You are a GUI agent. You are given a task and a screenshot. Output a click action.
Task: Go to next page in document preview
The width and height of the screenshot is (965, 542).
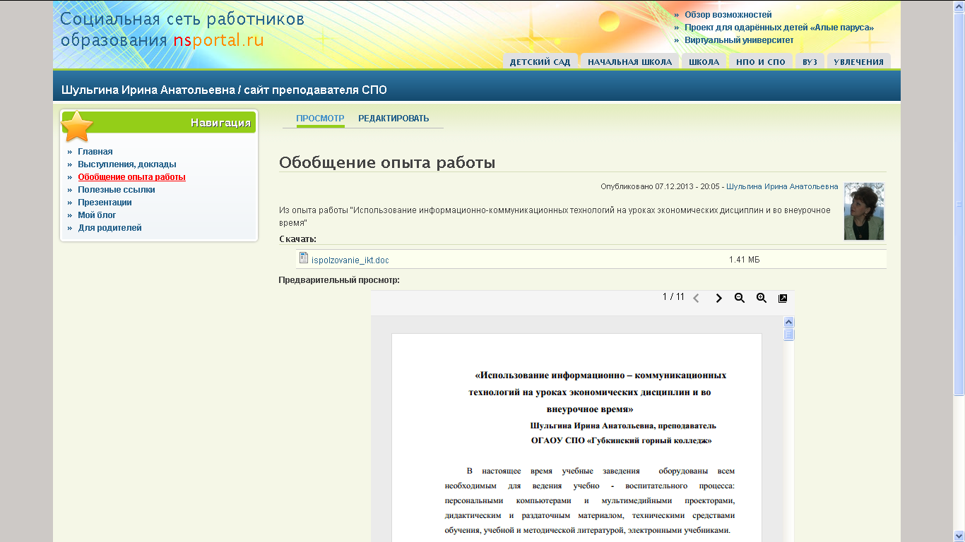718,299
